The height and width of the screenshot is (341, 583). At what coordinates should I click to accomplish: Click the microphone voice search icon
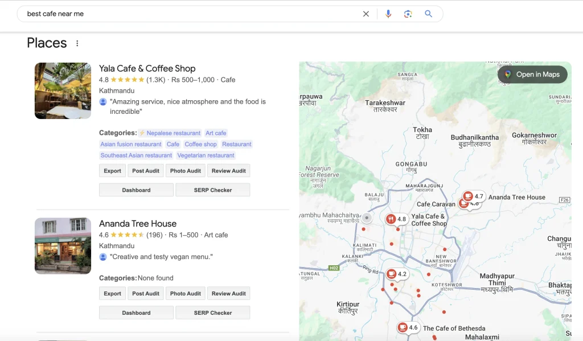(x=388, y=14)
